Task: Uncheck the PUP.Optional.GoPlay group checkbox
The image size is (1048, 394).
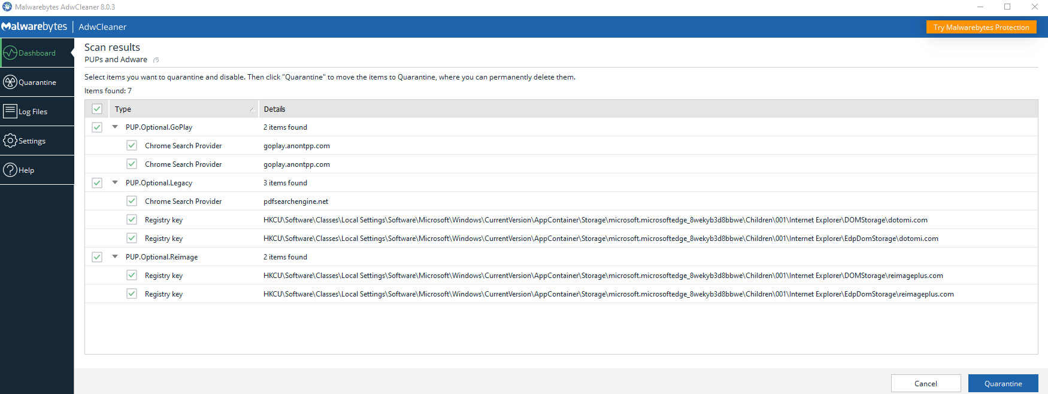Action: point(97,127)
